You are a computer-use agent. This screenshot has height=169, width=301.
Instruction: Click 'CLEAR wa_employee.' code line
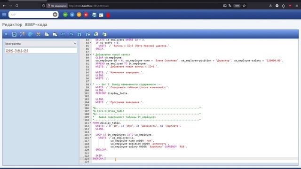click(109, 58)
